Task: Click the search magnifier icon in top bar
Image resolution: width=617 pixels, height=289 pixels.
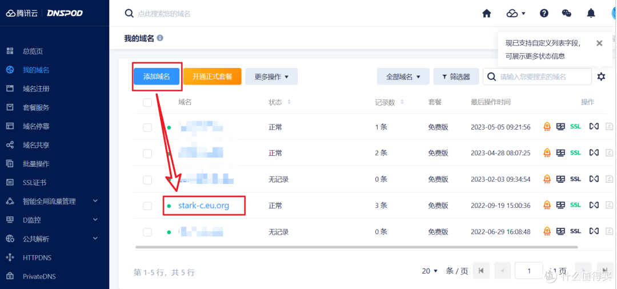Action: (x=129, y=13)
